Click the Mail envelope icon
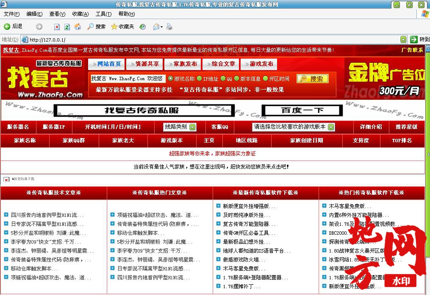Screen dimensions: 430x295 point(156,27)
